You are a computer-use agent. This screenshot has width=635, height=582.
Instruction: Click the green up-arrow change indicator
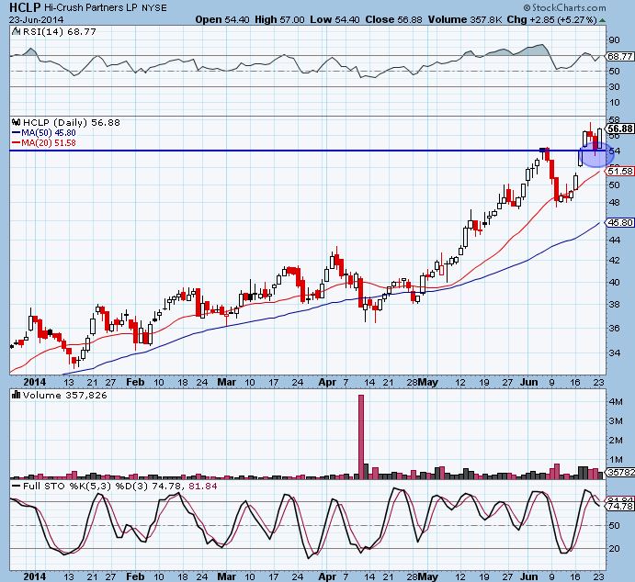click(x=602, y=20)
